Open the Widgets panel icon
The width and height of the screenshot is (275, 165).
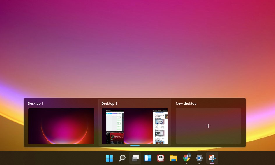(148, 158)
